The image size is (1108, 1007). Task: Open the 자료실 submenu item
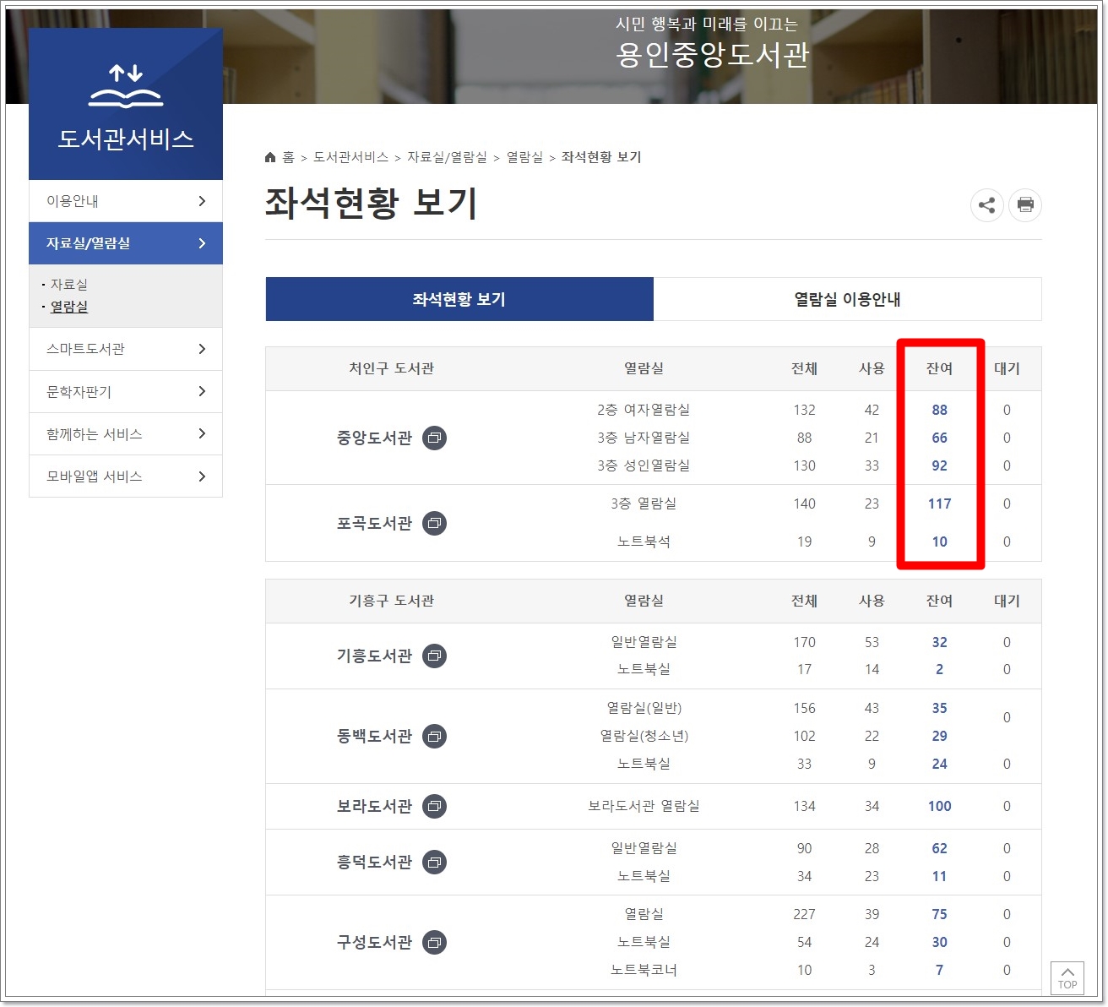pyautogui.click(x=69, y=285)
